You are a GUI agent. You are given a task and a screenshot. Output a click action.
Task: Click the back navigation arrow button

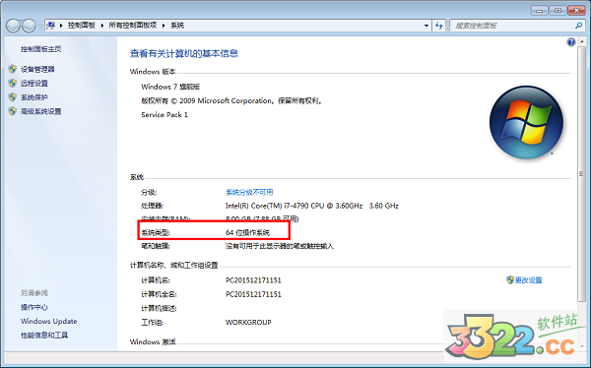(x=13, y=26)
